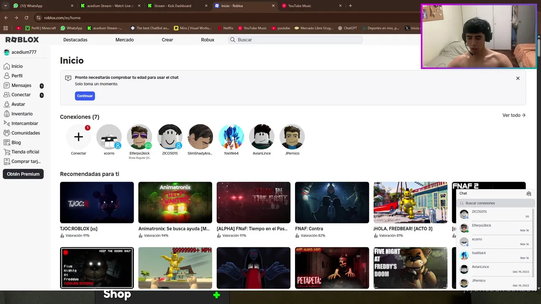Image resolution: width=541 pixels, height=304 pixels.
Task: Open foxlife64 chat conversation
Action: 495,255
